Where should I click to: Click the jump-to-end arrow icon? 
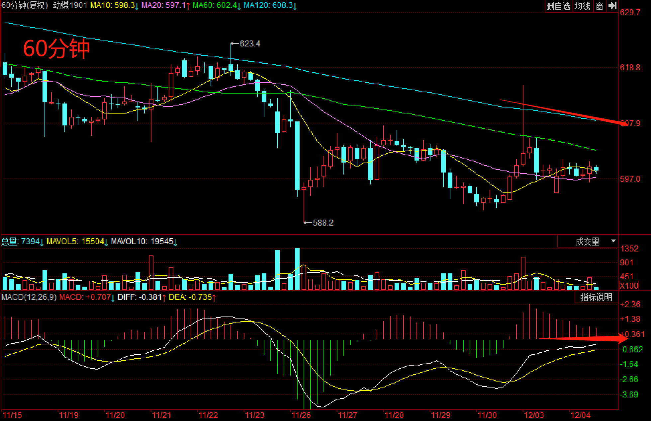612,6
